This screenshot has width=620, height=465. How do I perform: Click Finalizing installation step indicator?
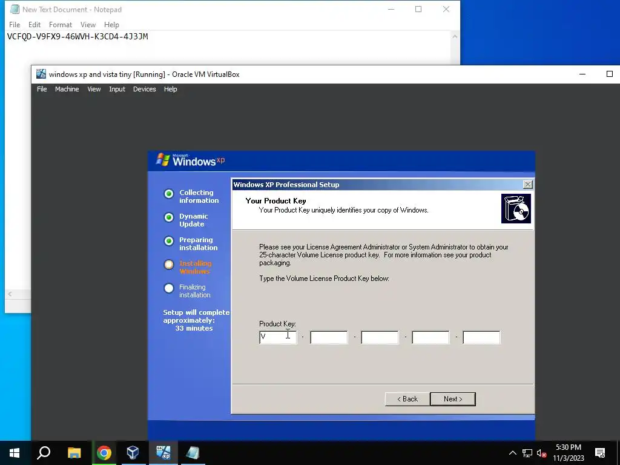[x=169, y=288]
